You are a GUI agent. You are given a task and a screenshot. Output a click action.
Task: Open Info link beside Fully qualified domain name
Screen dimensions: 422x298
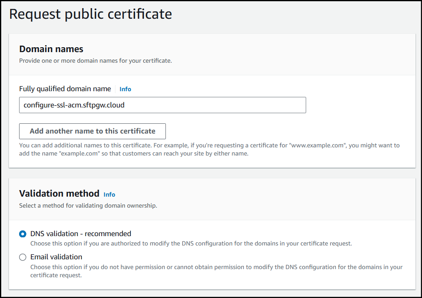(x=125, y=89)
